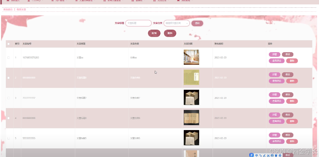Click 查看评论 for article 7777777777
This screenshot has height=157, width=319.
[277, 101]
